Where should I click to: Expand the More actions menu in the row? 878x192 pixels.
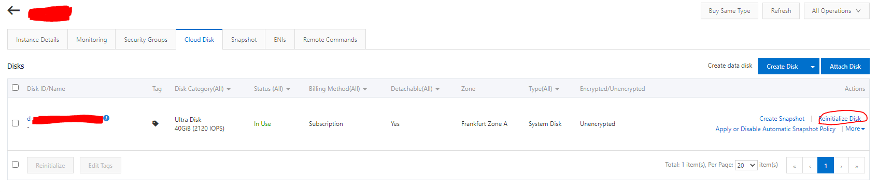tap(855, 129)
